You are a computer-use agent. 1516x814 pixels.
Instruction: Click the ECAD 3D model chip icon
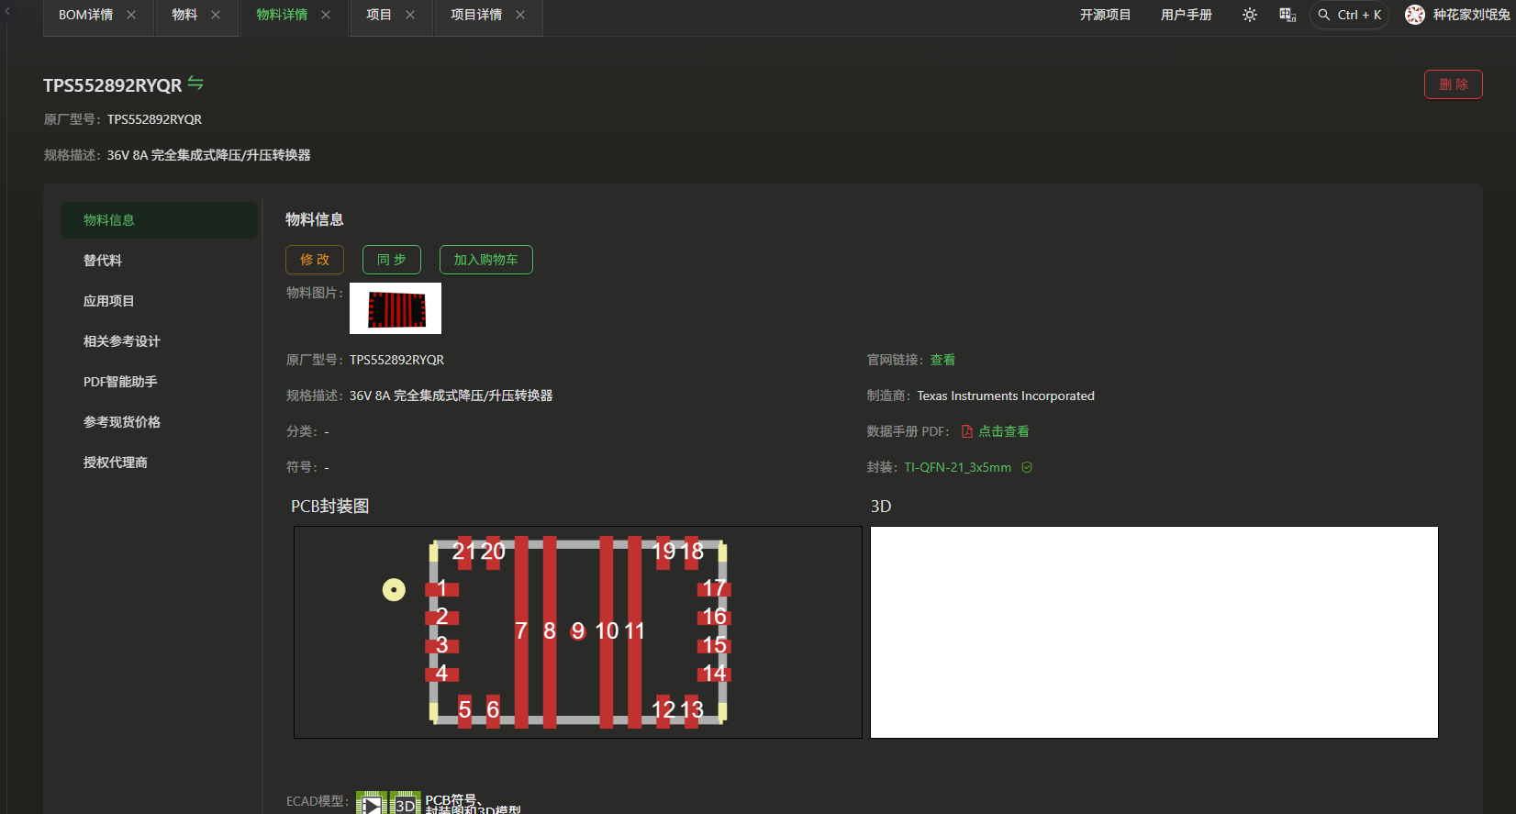coord(405,803)
